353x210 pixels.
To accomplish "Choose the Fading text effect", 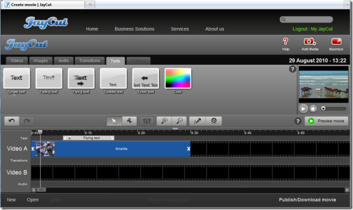I will [x=49, y=78].
